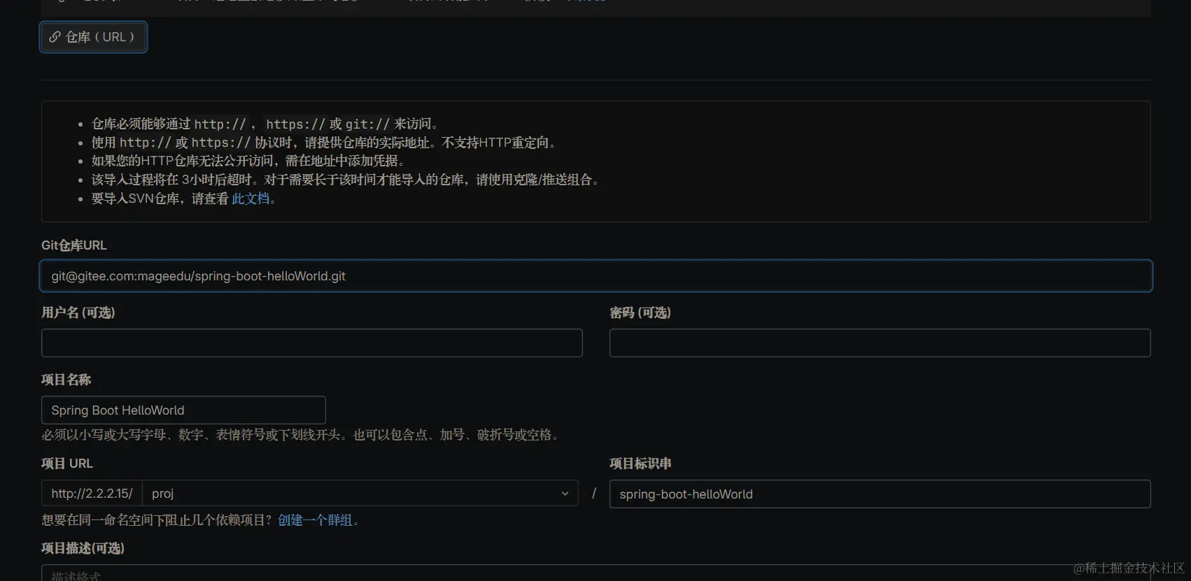Open the 此文档 SVN documentation link
Viewport: 1191px width, 581px height.
click(x=251, y=199)
